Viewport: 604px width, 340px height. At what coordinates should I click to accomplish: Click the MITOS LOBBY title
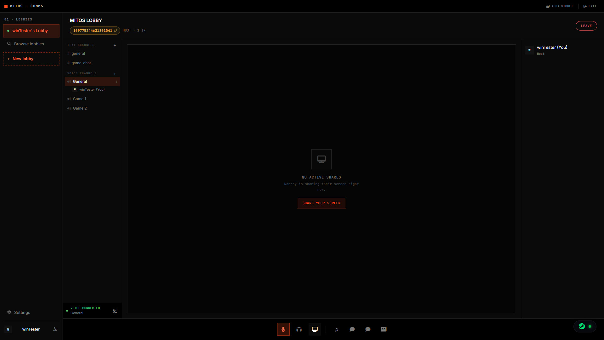point(86,20)
